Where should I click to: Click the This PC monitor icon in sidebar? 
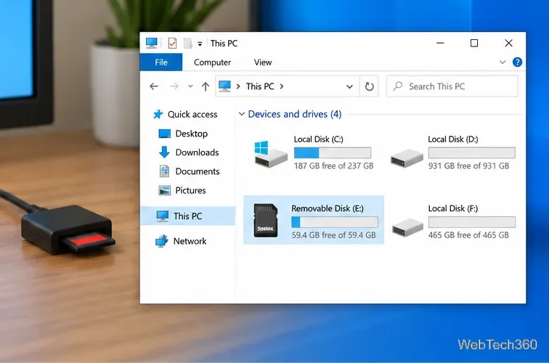(162, 216)
